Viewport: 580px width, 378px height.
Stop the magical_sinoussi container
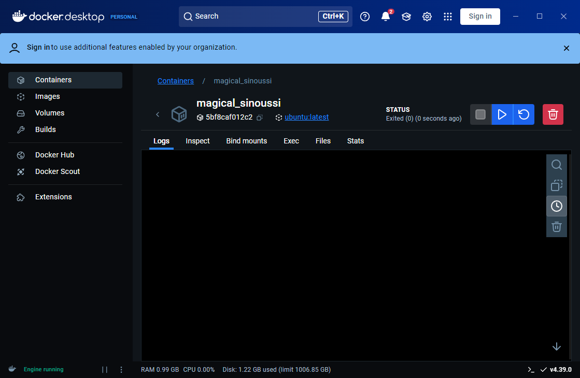[480, 114]
